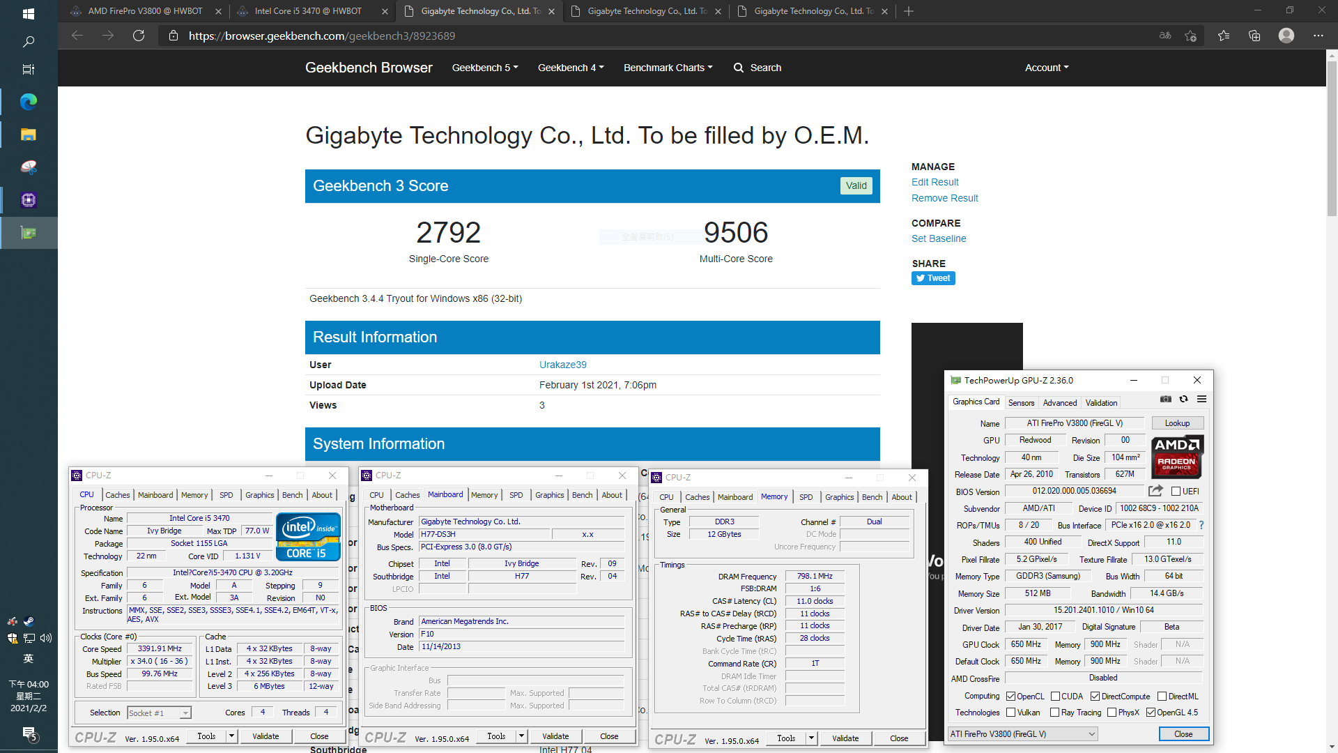Image resolution: width=1338 pixels, height=753 pixels.
Task: Open Edge settings ellipsis menu
Action: pyautogui.click(x=1318, y=36)
